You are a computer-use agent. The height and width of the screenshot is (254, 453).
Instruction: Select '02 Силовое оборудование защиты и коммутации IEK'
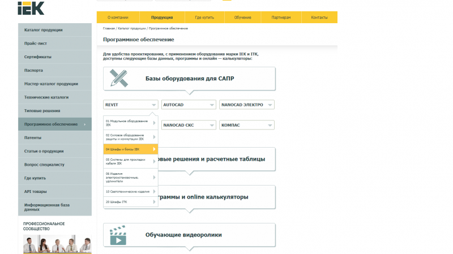[x=131, y=137]
